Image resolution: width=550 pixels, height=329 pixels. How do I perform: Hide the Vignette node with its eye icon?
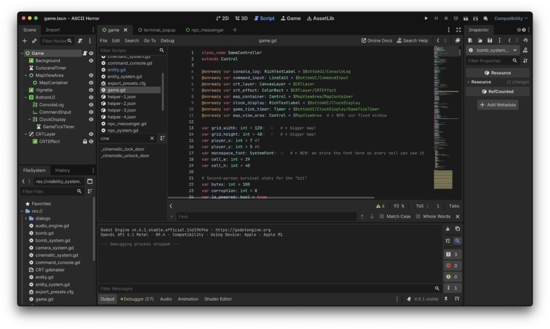coord(91,90)
